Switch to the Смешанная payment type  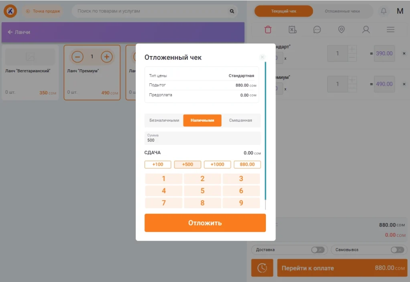[x=241, y=120]
